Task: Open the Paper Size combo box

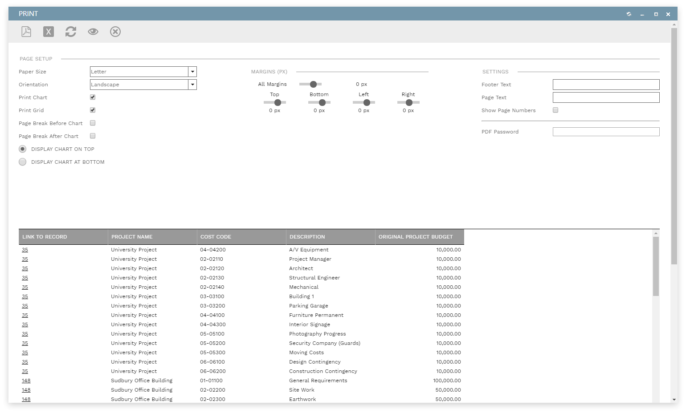Action: (x=138, y=72)
